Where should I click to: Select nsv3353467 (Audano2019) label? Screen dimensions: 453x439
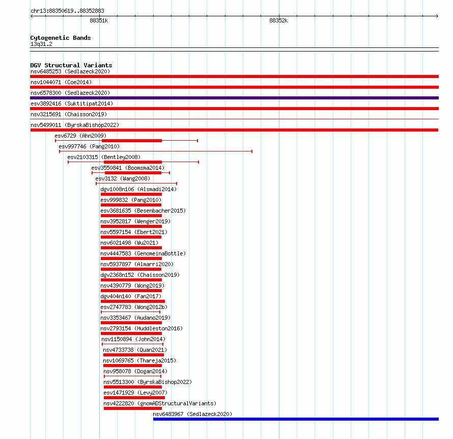point(135,318)
